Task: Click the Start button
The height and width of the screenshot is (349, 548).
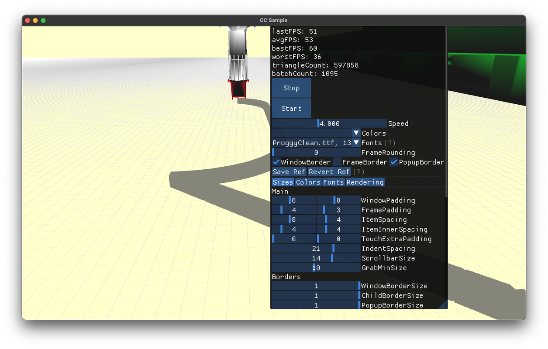Action: 291,109
